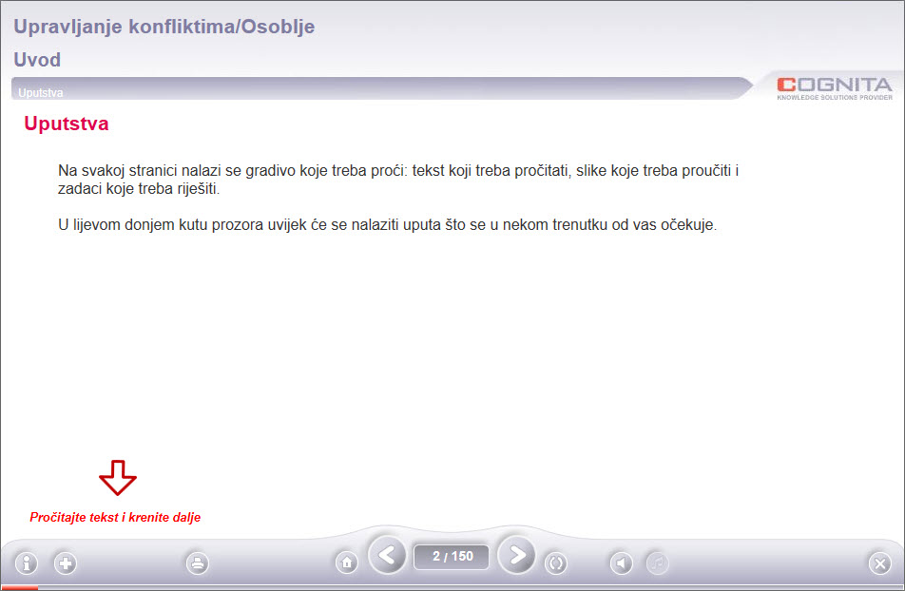Viewport: 905px width, 591px height.
Task: Go to previous page arrow
Action: tap(387, 556)
